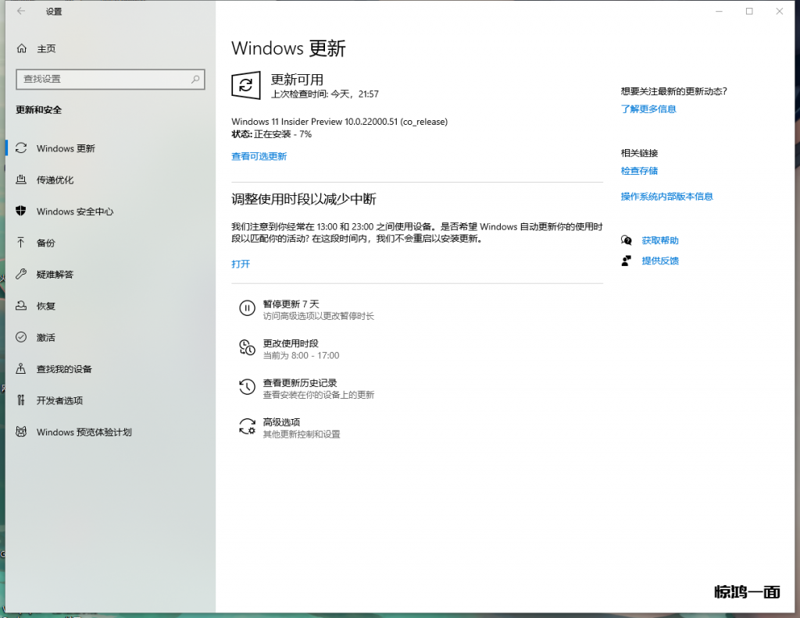Viewport: 800px width, 618px height.
Task: Go to Windows 预览体验计划 page
Action: [x=84, y=432]
